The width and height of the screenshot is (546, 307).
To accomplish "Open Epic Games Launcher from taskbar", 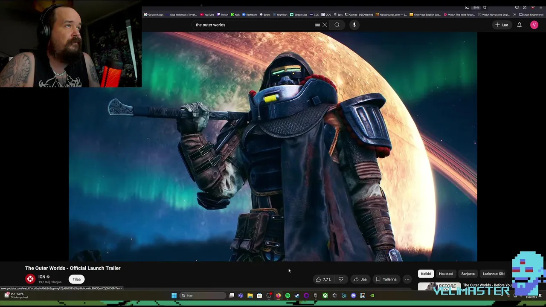I will pyautogui.click(x=316, y=295).
